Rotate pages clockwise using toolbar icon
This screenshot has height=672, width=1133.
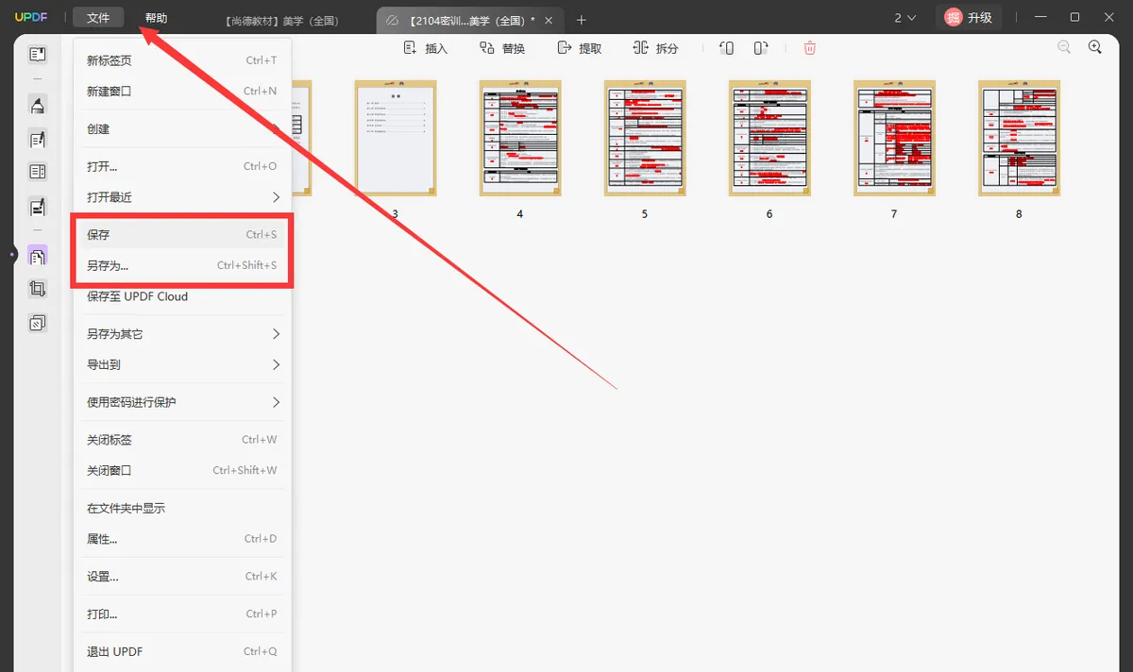point(761,48)
